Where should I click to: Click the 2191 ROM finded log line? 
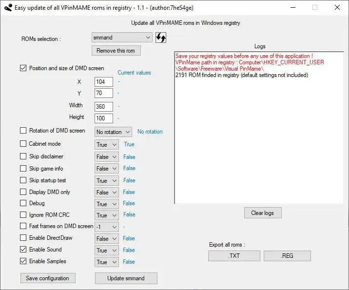242,75
